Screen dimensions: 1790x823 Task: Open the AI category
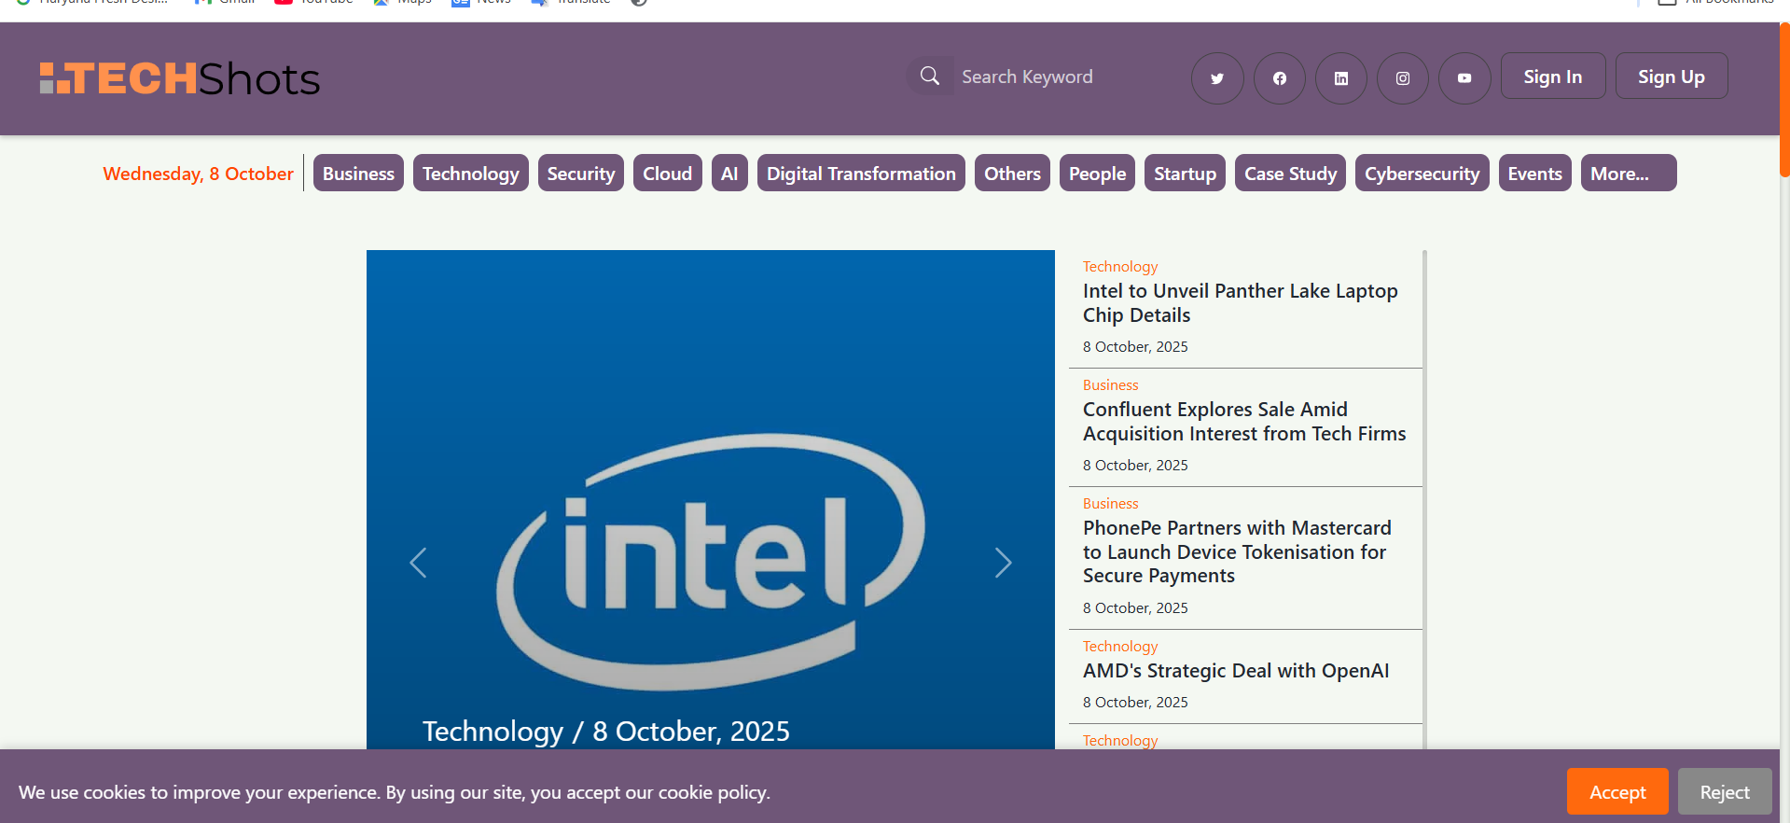(729, 174)
